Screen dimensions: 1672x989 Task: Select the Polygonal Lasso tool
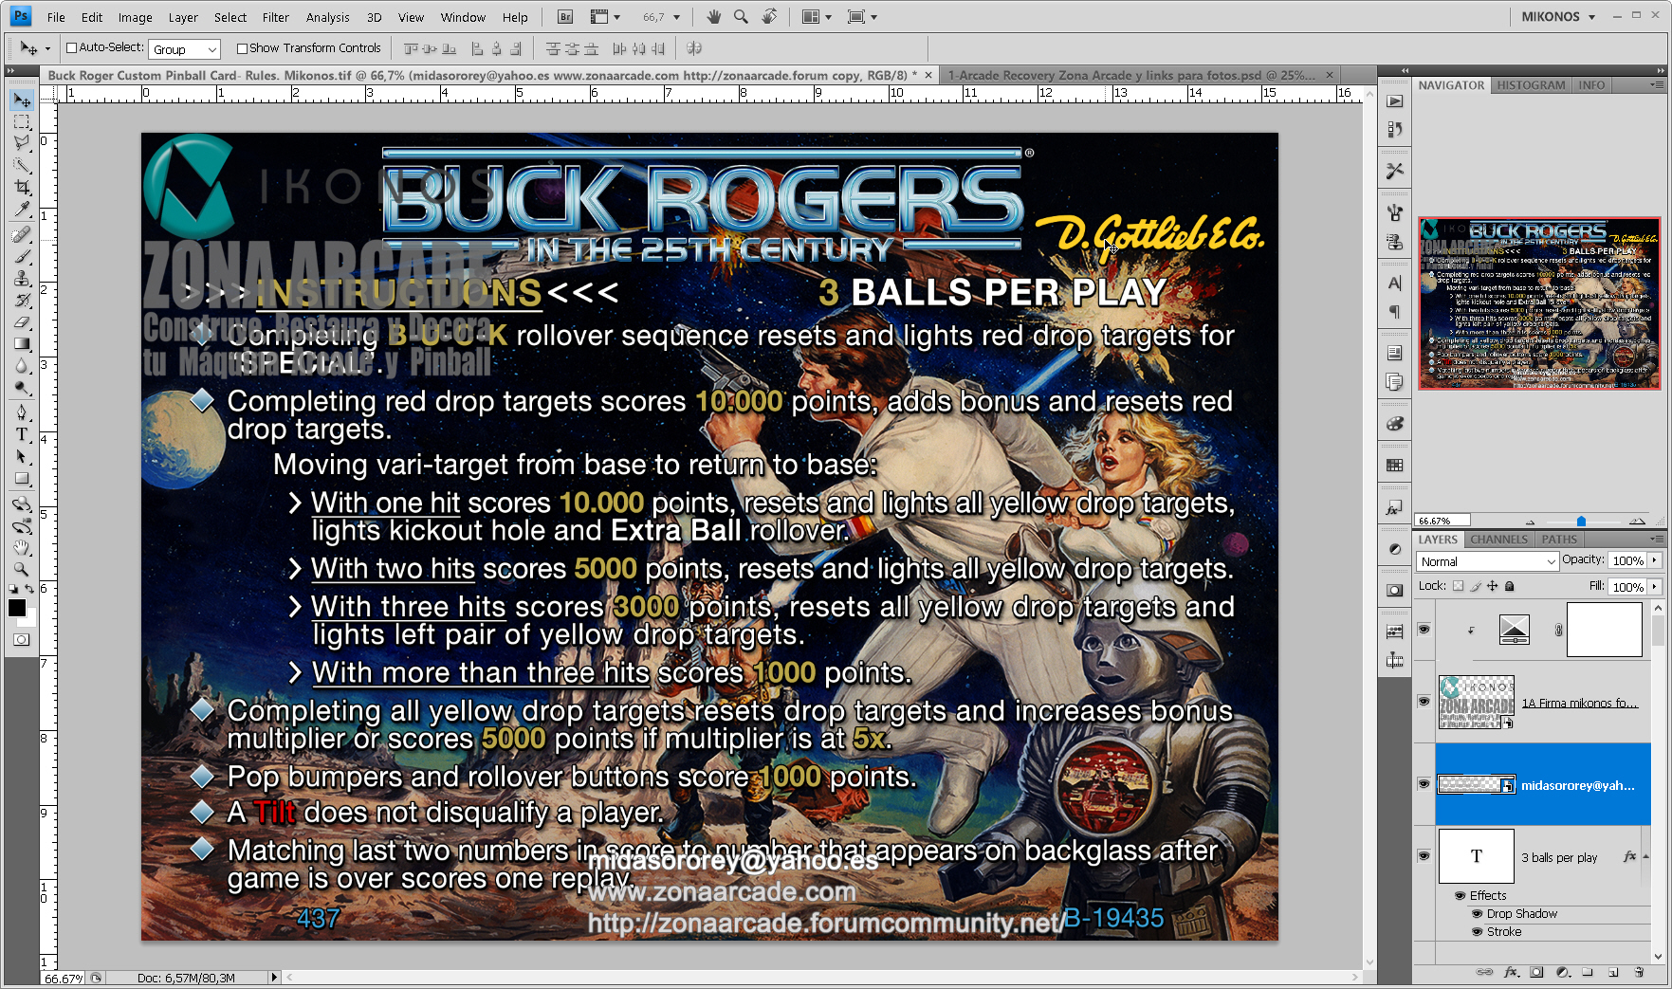point(22,143)
